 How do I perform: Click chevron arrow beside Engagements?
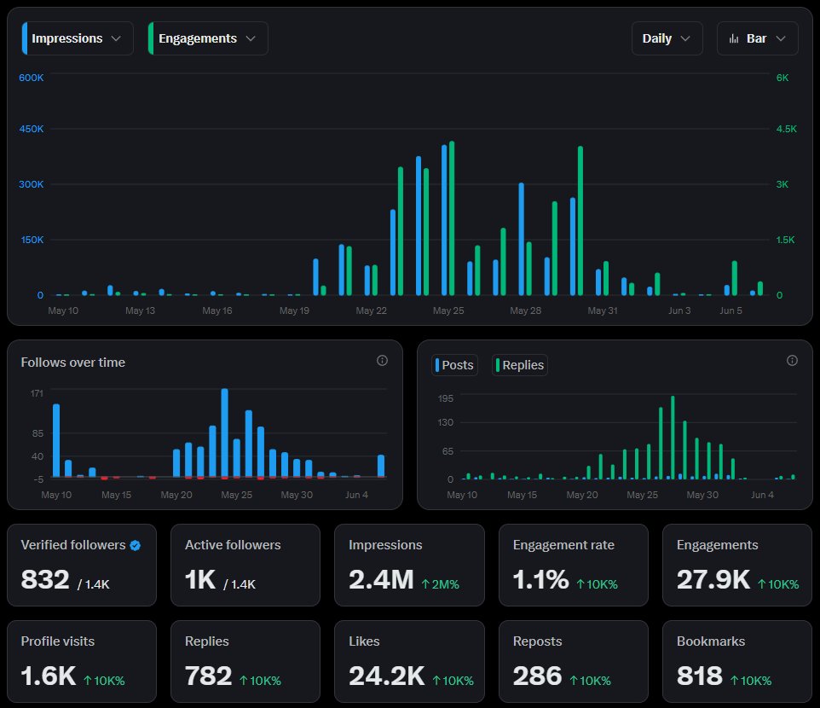pos(251,38)
